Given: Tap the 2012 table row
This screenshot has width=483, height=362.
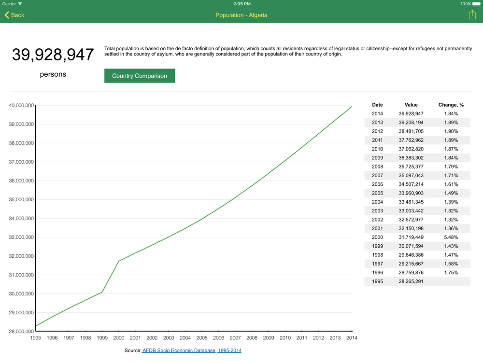Looking at the screenshot, I should pyautogui.click(x=417, y=131).
